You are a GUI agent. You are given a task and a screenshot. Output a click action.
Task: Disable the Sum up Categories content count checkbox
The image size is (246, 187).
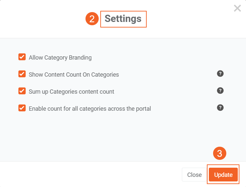click(22, 91)
